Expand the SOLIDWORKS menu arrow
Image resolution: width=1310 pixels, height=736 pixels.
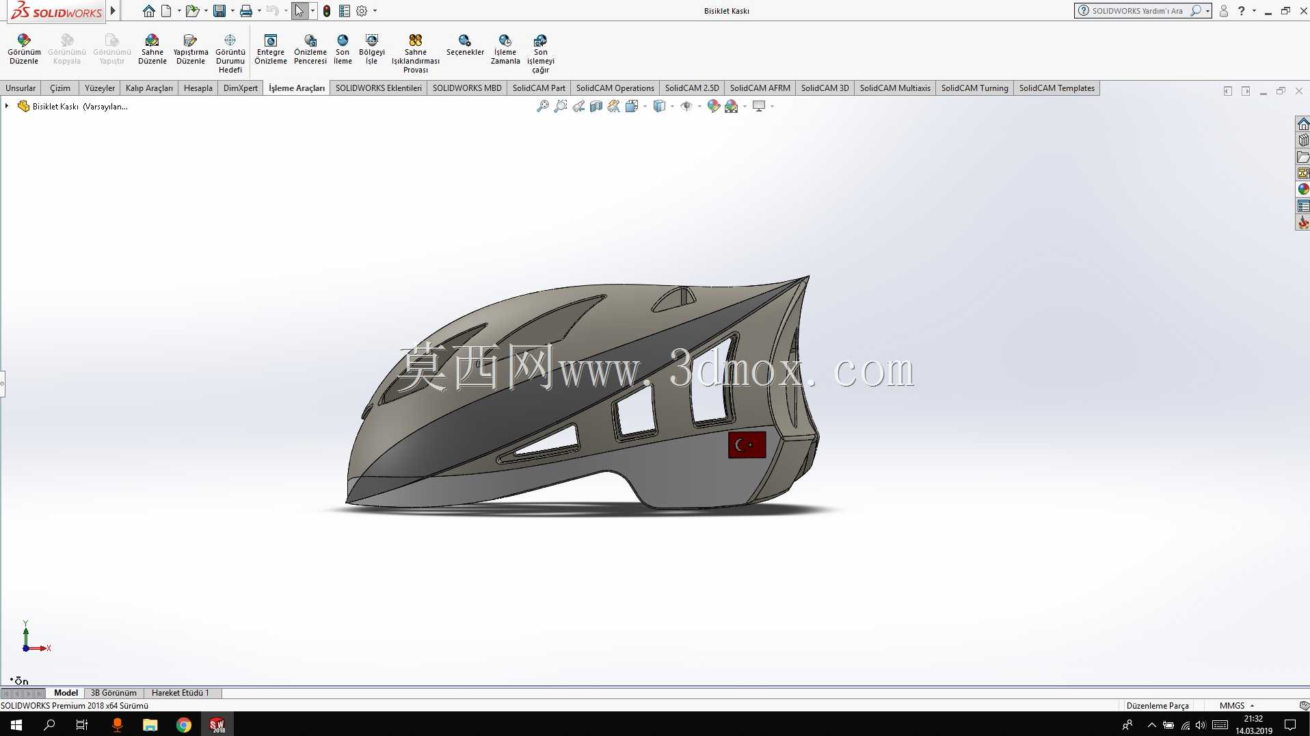pos(113,11)
